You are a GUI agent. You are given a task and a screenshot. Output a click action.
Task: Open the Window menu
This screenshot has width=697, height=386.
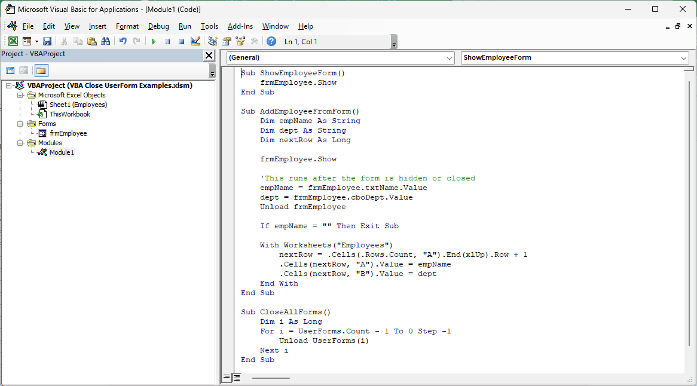275,26
